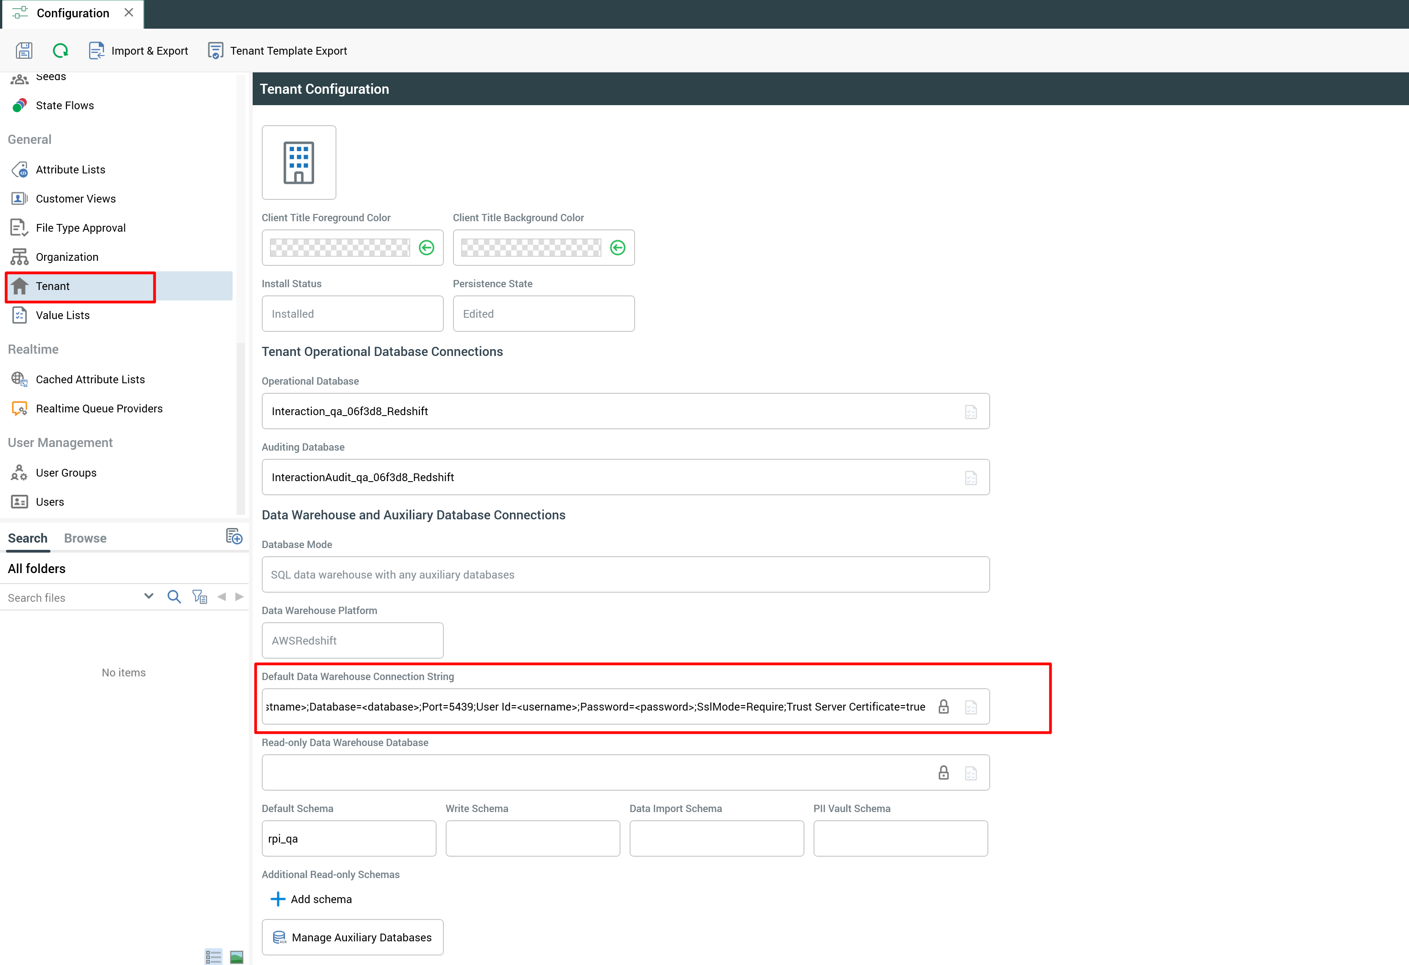The width and height of the screenshot is (1409, 965).
Task: Expand the Search files dropdown chevron
Action: point(148,596)
